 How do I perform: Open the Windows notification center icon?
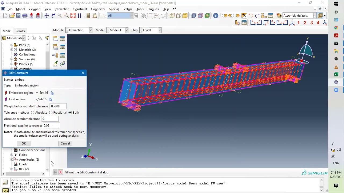point(336,185)
